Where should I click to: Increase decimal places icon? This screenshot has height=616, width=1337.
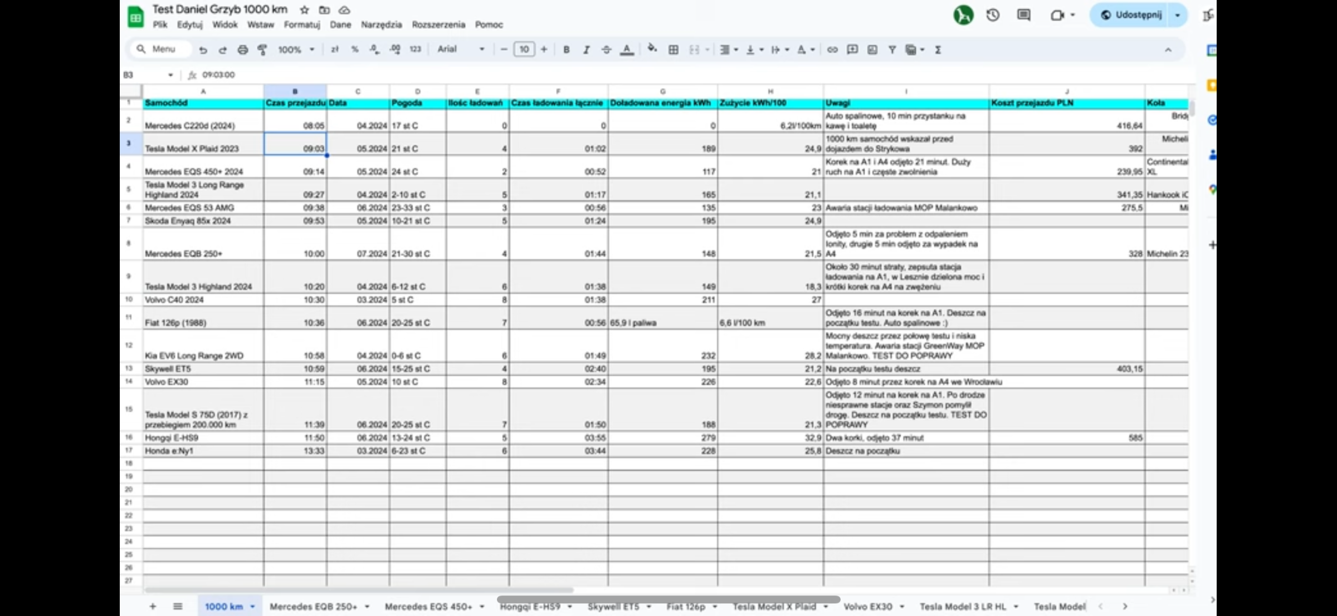pyautogui.click(x=394, y=50)
